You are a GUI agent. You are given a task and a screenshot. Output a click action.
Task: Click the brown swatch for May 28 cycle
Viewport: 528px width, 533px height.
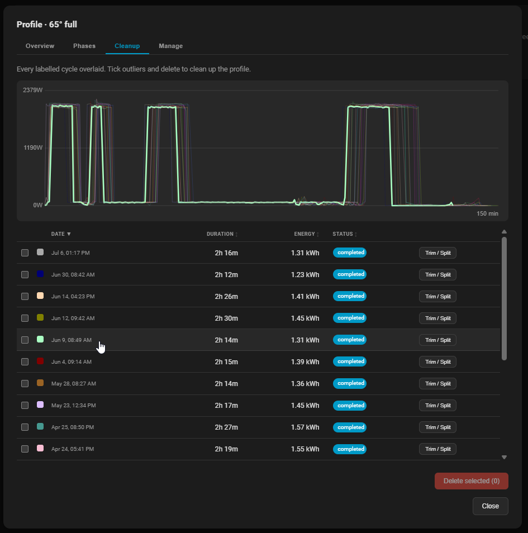[40, 383]
